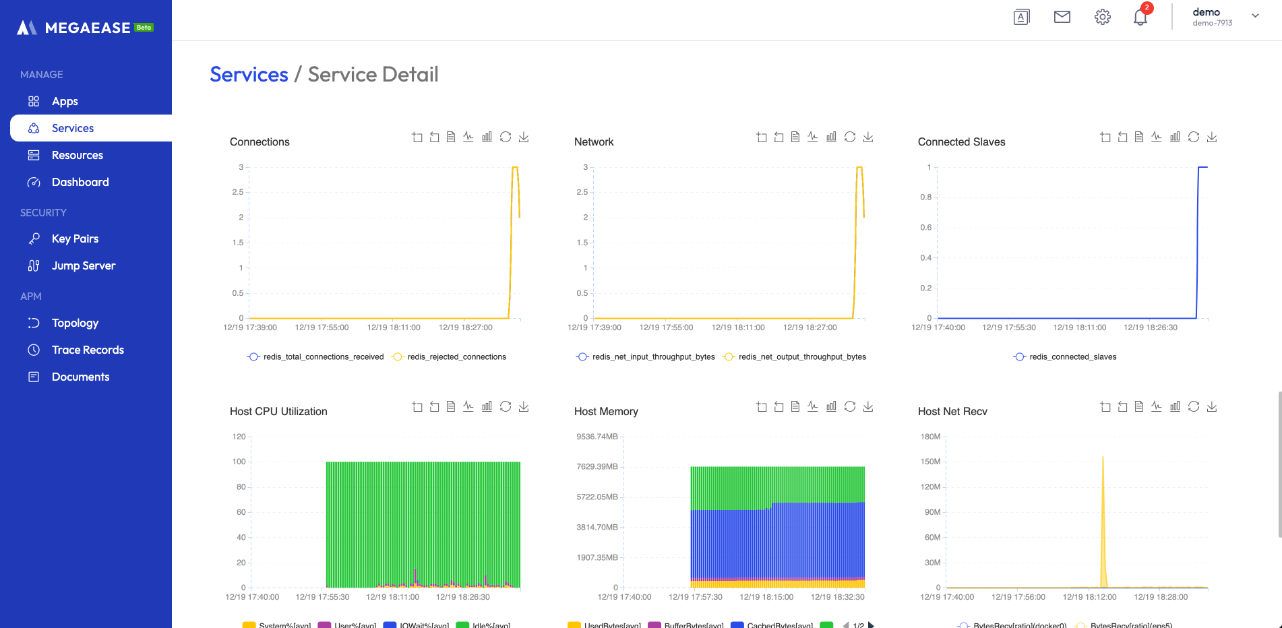
Task: Restore the Host CPU Utilization chart
Action: click(x=506, y=406)
